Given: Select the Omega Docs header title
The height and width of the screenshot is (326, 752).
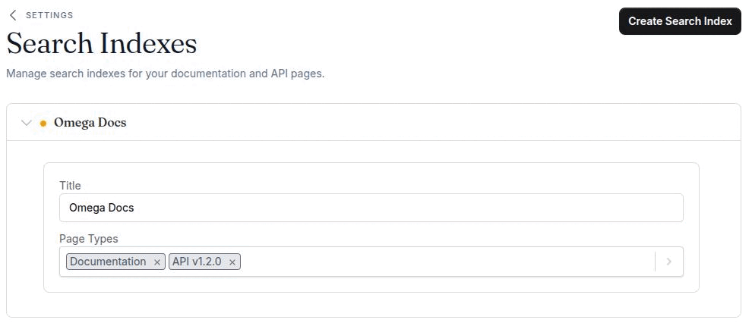Looking at the screenshot, I should click(x=90, y=123).
